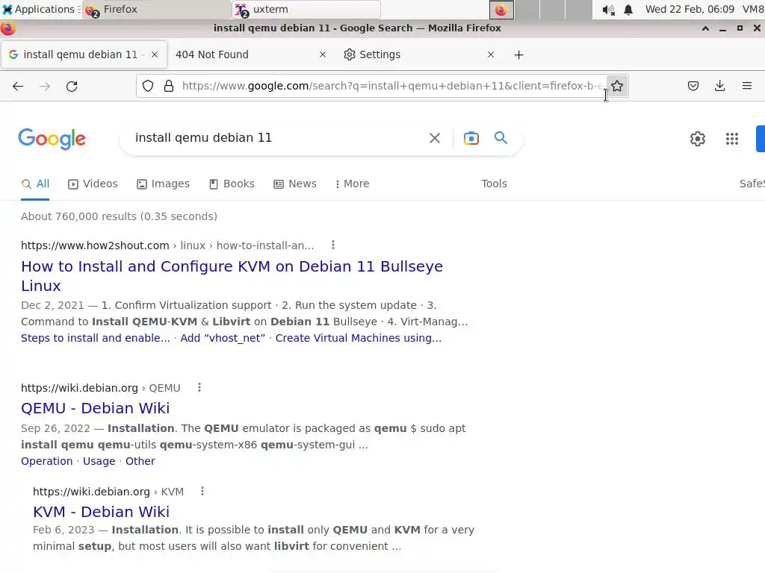Viewport: 765px width, 573px height.
Task: Close the install qemu debian 11 tab
Action: tap(155, 54)
